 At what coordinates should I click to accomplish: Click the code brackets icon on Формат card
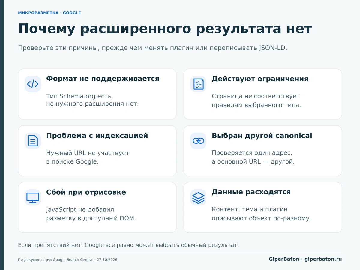[x=33, y=84]
